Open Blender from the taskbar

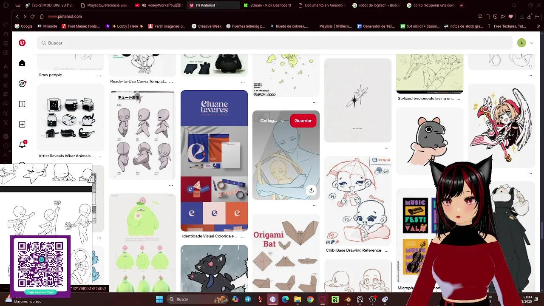[348, 299]
